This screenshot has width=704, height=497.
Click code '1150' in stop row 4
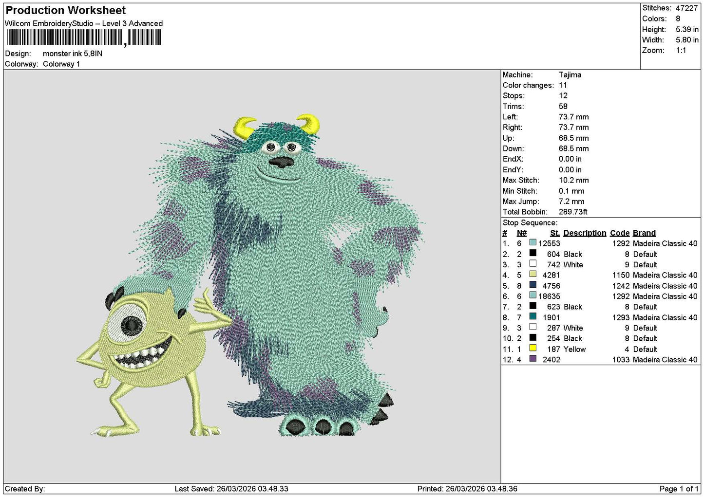621,276
